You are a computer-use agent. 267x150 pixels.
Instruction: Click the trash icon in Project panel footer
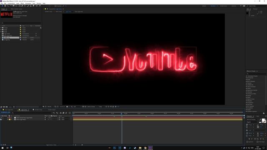(x=14, y=107)
